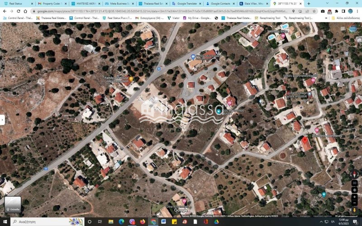Open the first Paraphrasing Tool bookmark
362x226 pixels.
coord(267,18)
